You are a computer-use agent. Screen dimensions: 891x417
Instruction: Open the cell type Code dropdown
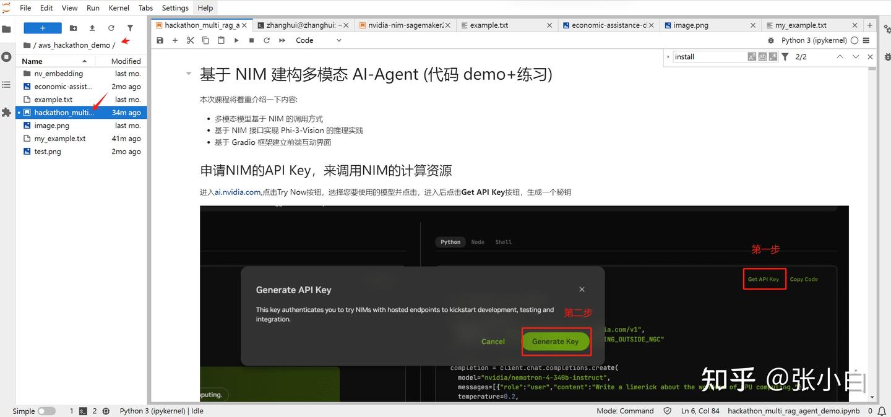tap(318, 40)
